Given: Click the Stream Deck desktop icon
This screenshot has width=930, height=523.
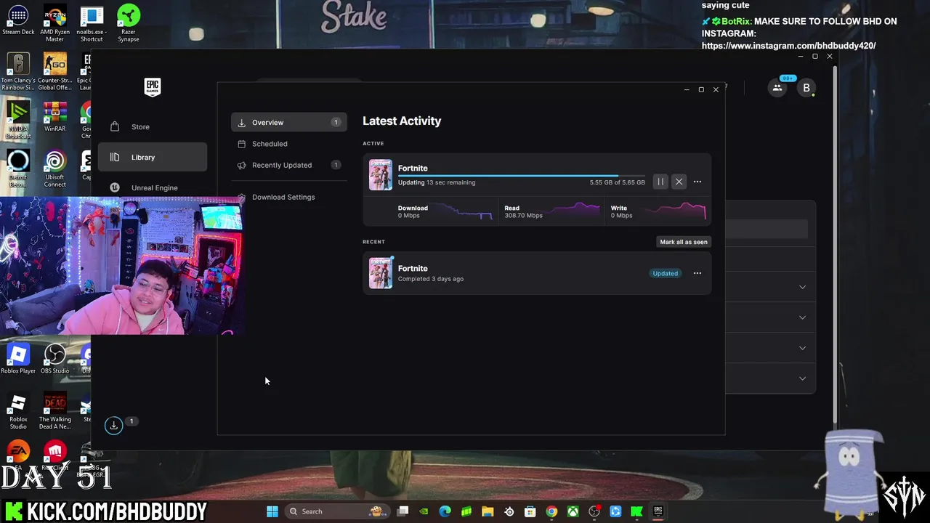Looking at the screenshot, I should click(x=18, y=20).
